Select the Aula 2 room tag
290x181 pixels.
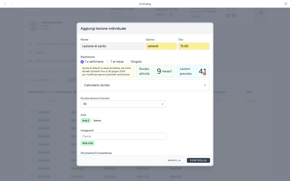pyautogui.click(x=86, y=121)
